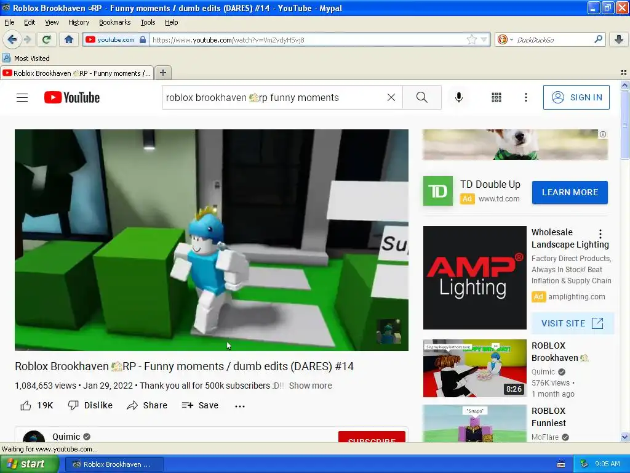This screenshot has height=473, width=630.
Task: Click the YouTube search magnifier button
Action: (x=422, y=97)
